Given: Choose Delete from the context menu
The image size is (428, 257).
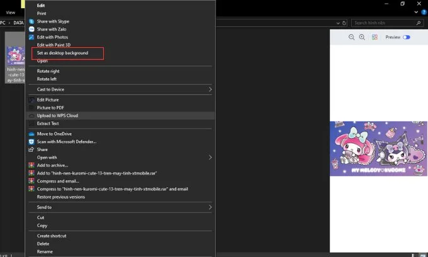Looking at the screenshot, I should click(x=43, y=244).
